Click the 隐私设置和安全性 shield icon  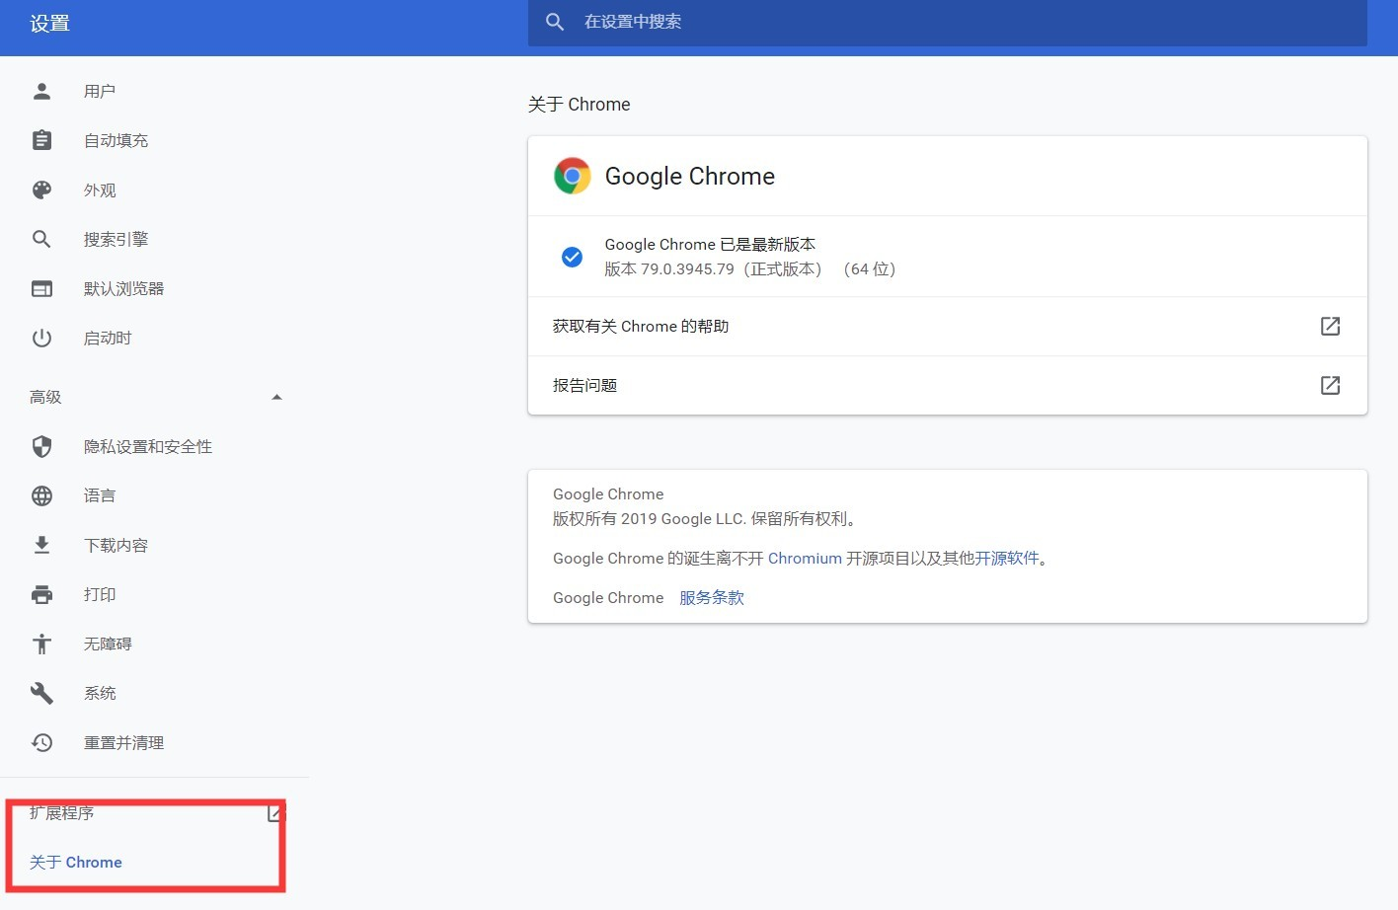(41, 446)
